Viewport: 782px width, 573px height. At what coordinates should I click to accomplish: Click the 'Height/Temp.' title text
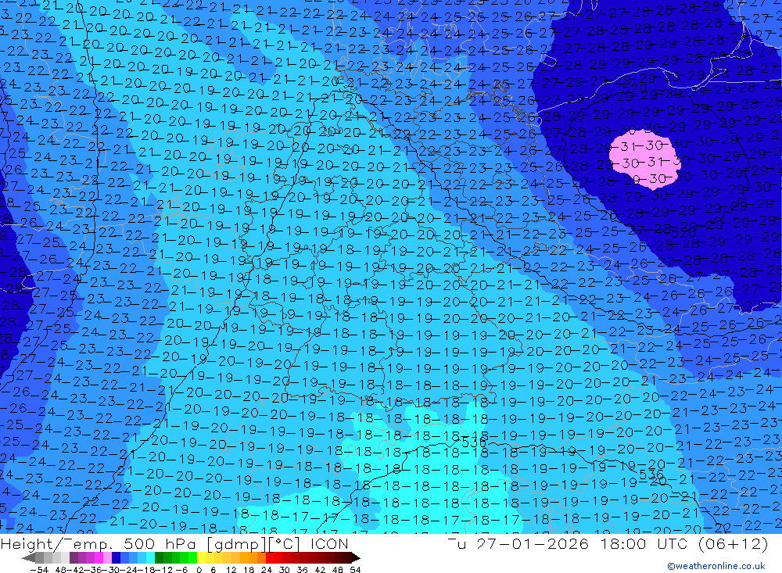click(55, 543)
